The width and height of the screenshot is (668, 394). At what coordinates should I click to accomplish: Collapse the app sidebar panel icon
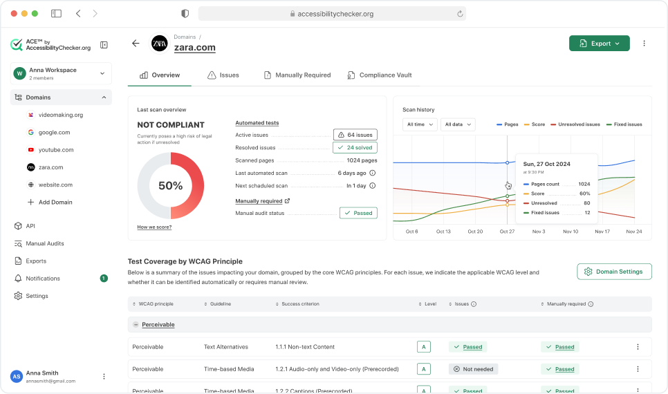(x=104, y=45)
